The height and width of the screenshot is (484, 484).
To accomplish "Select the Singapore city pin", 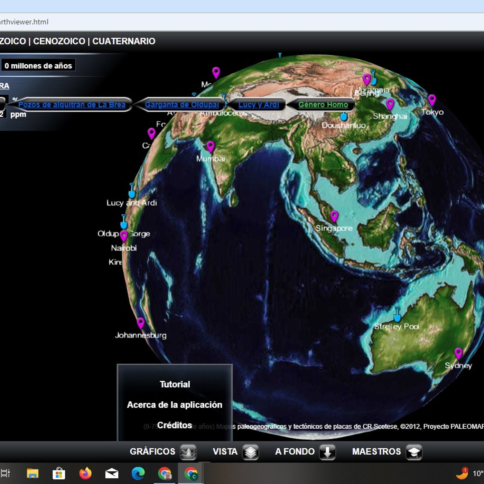I will [x=334, y=217].
